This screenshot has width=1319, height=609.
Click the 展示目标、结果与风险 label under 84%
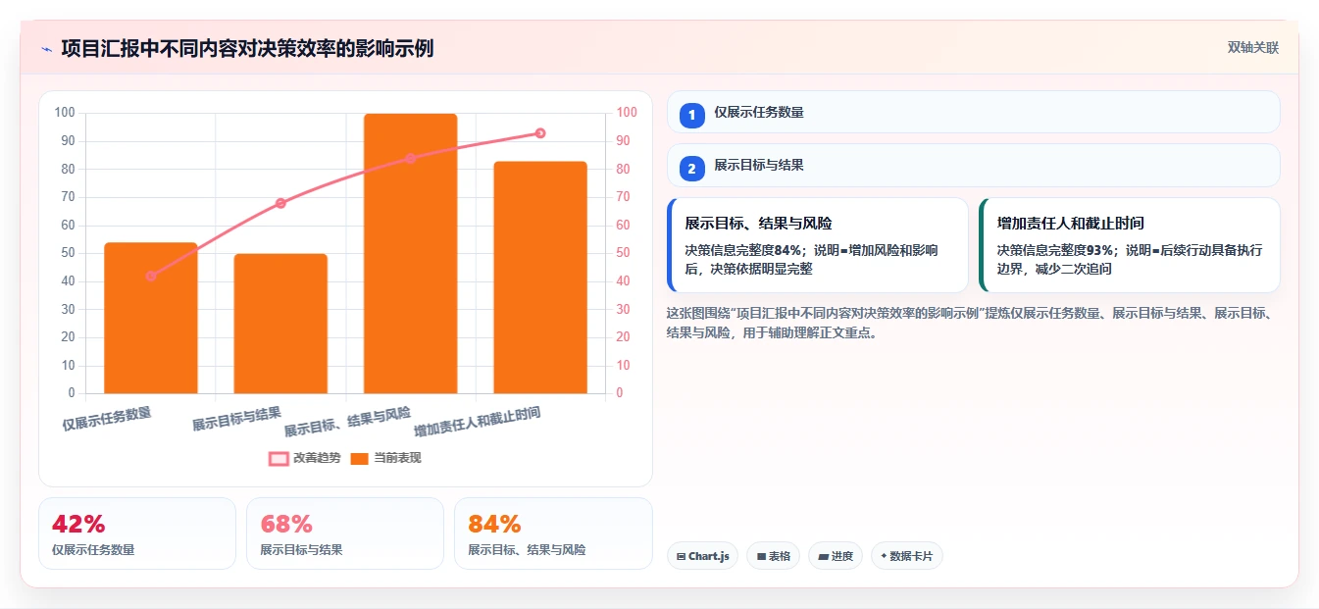(x=527, y=550)
